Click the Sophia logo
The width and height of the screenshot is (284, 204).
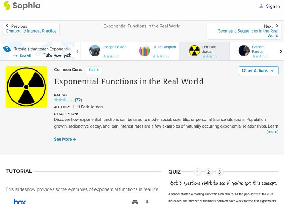click(22, 6)
